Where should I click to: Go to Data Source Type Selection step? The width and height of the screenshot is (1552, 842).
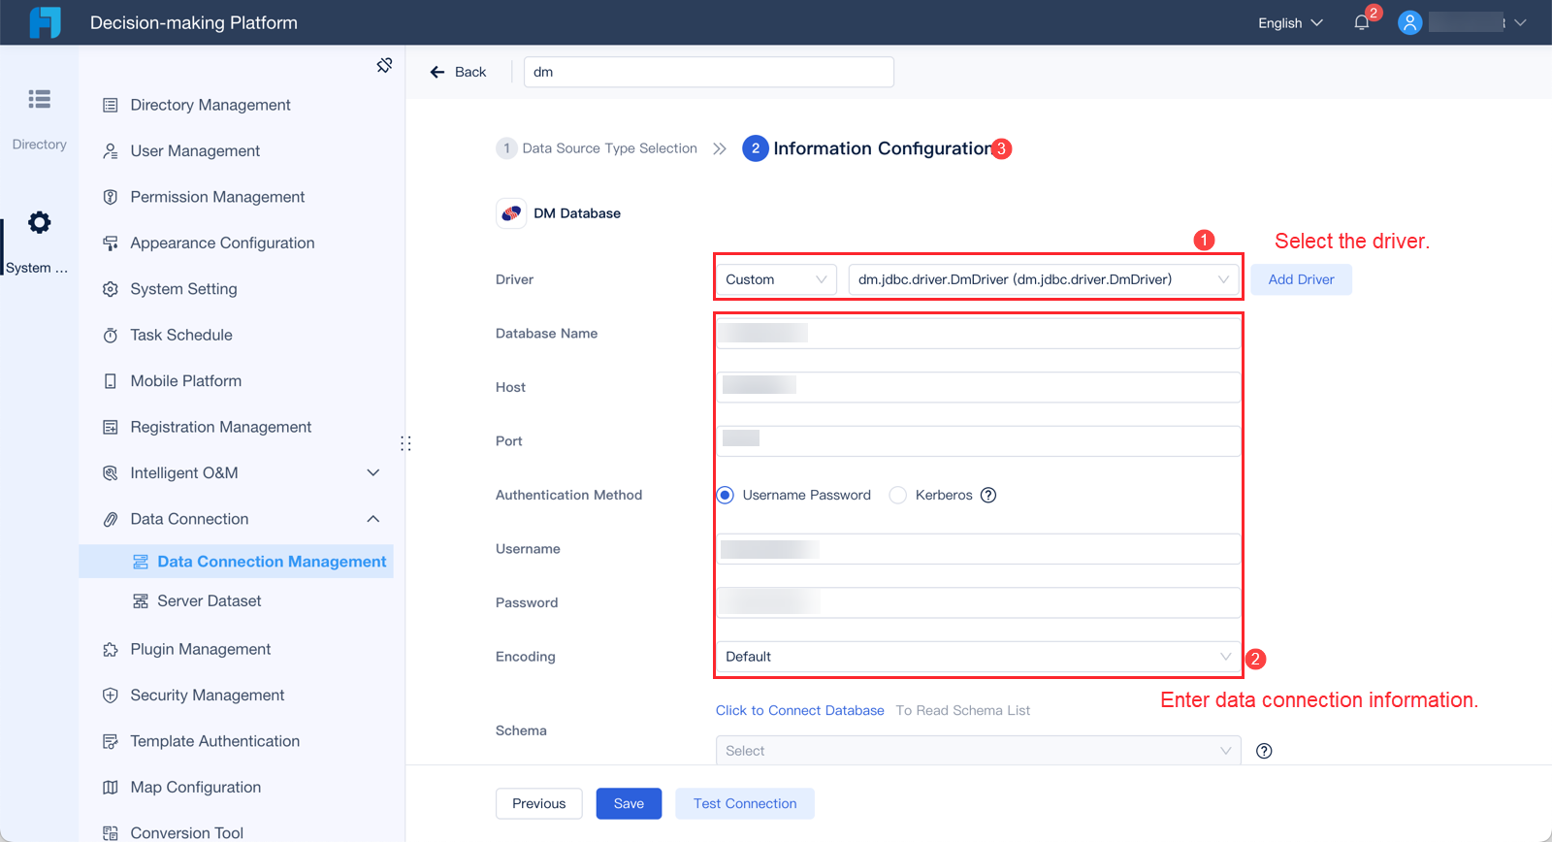coord(597,148)
